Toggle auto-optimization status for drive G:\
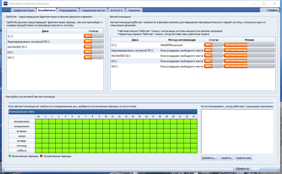282x174 pixels. point(214,61)
